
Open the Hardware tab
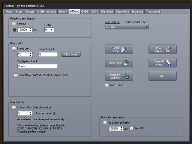point(138,12)
